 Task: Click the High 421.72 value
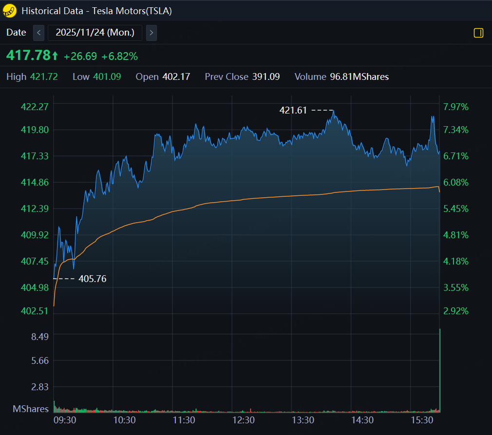[44, 76]
